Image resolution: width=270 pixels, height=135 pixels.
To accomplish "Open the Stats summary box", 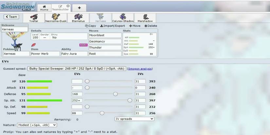I will pyautogui.click(x=140, y=44).
